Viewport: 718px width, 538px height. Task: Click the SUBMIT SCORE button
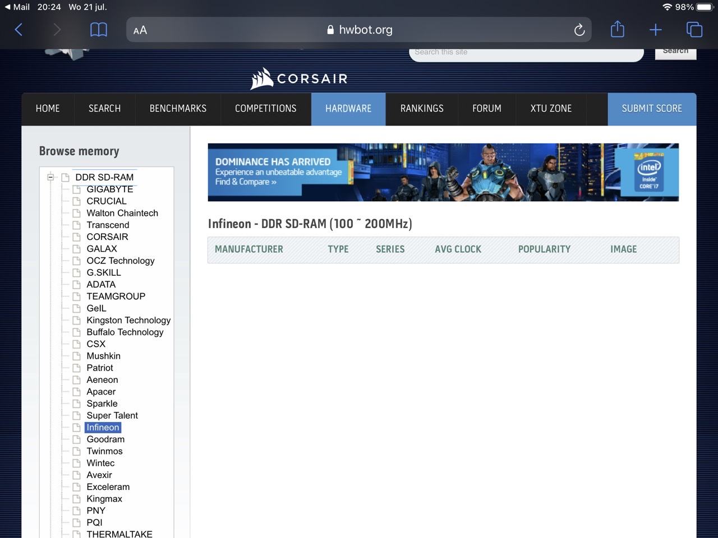[x=652, y=109]
